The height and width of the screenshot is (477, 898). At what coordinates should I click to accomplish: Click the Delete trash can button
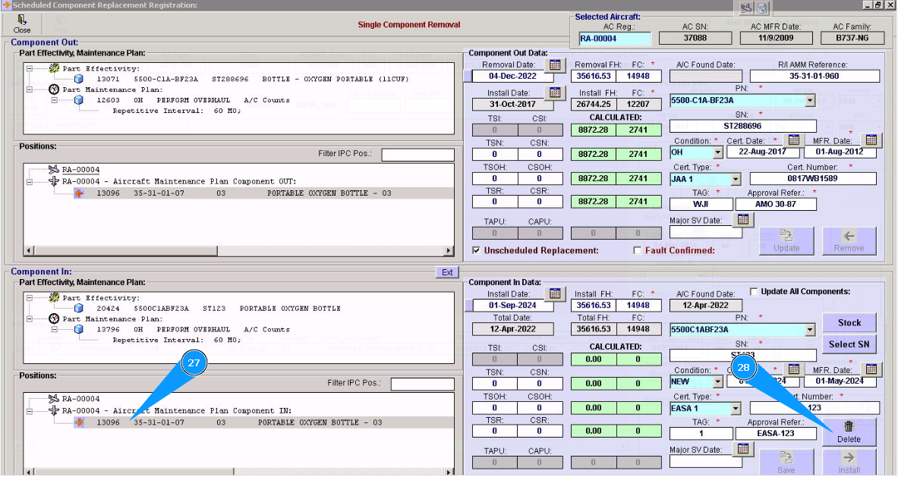point(849,431)
